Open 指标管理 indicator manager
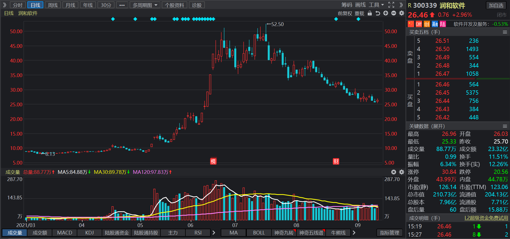Viewport: 510px width, 239px height. click(x=389, y=233)
